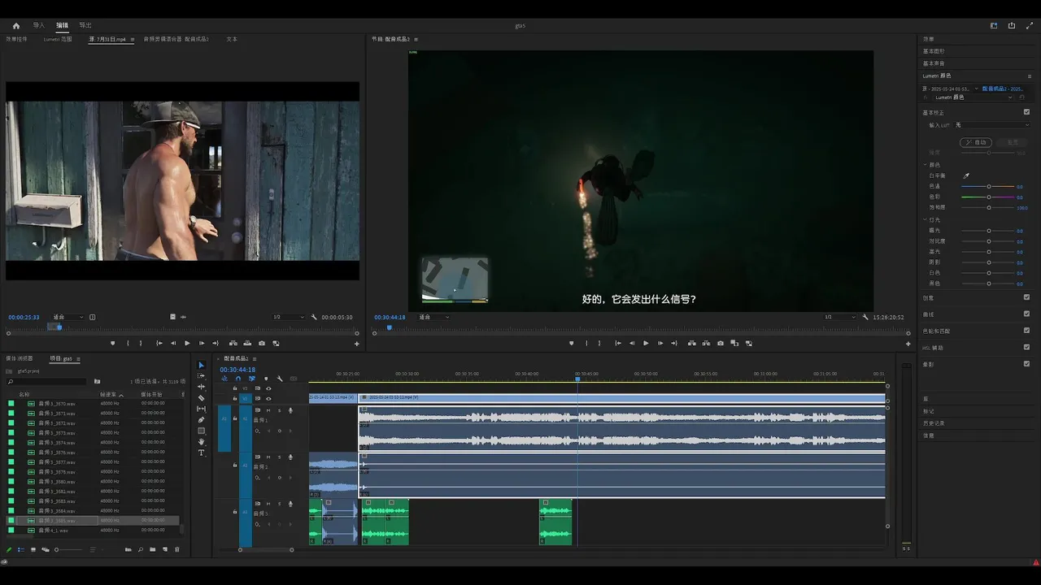Viewport: 1041px width, 585px height.
Task: Select the Selection arrow tool
Action: (202, 365)
